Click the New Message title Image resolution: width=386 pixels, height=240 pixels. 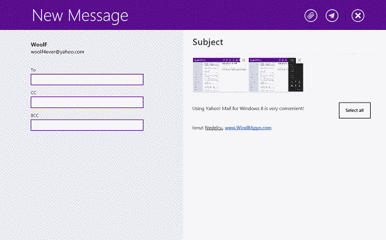(x=80, y=16)
